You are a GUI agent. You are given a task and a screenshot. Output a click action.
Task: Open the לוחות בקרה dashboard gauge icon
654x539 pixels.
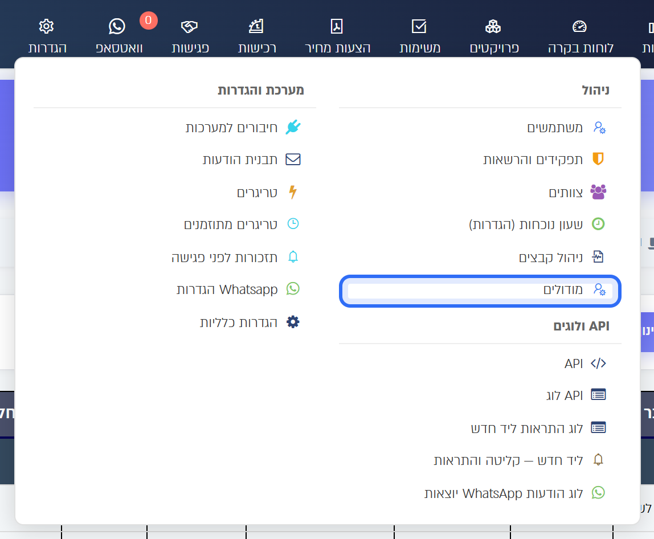[580, 26]
